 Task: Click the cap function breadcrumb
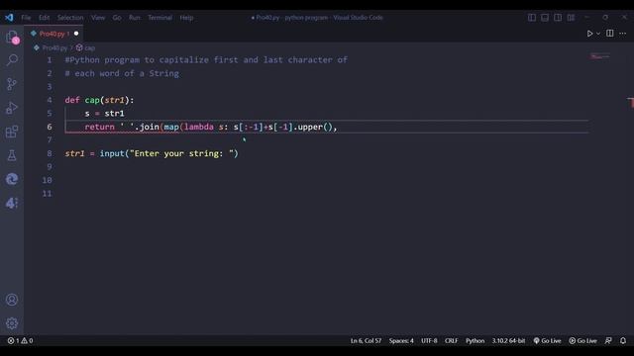pyautogui.click(x=89, y=48)
